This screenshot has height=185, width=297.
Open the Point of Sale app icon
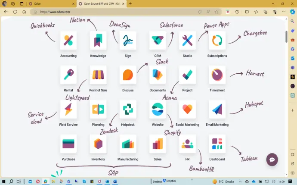coord(98,75)
